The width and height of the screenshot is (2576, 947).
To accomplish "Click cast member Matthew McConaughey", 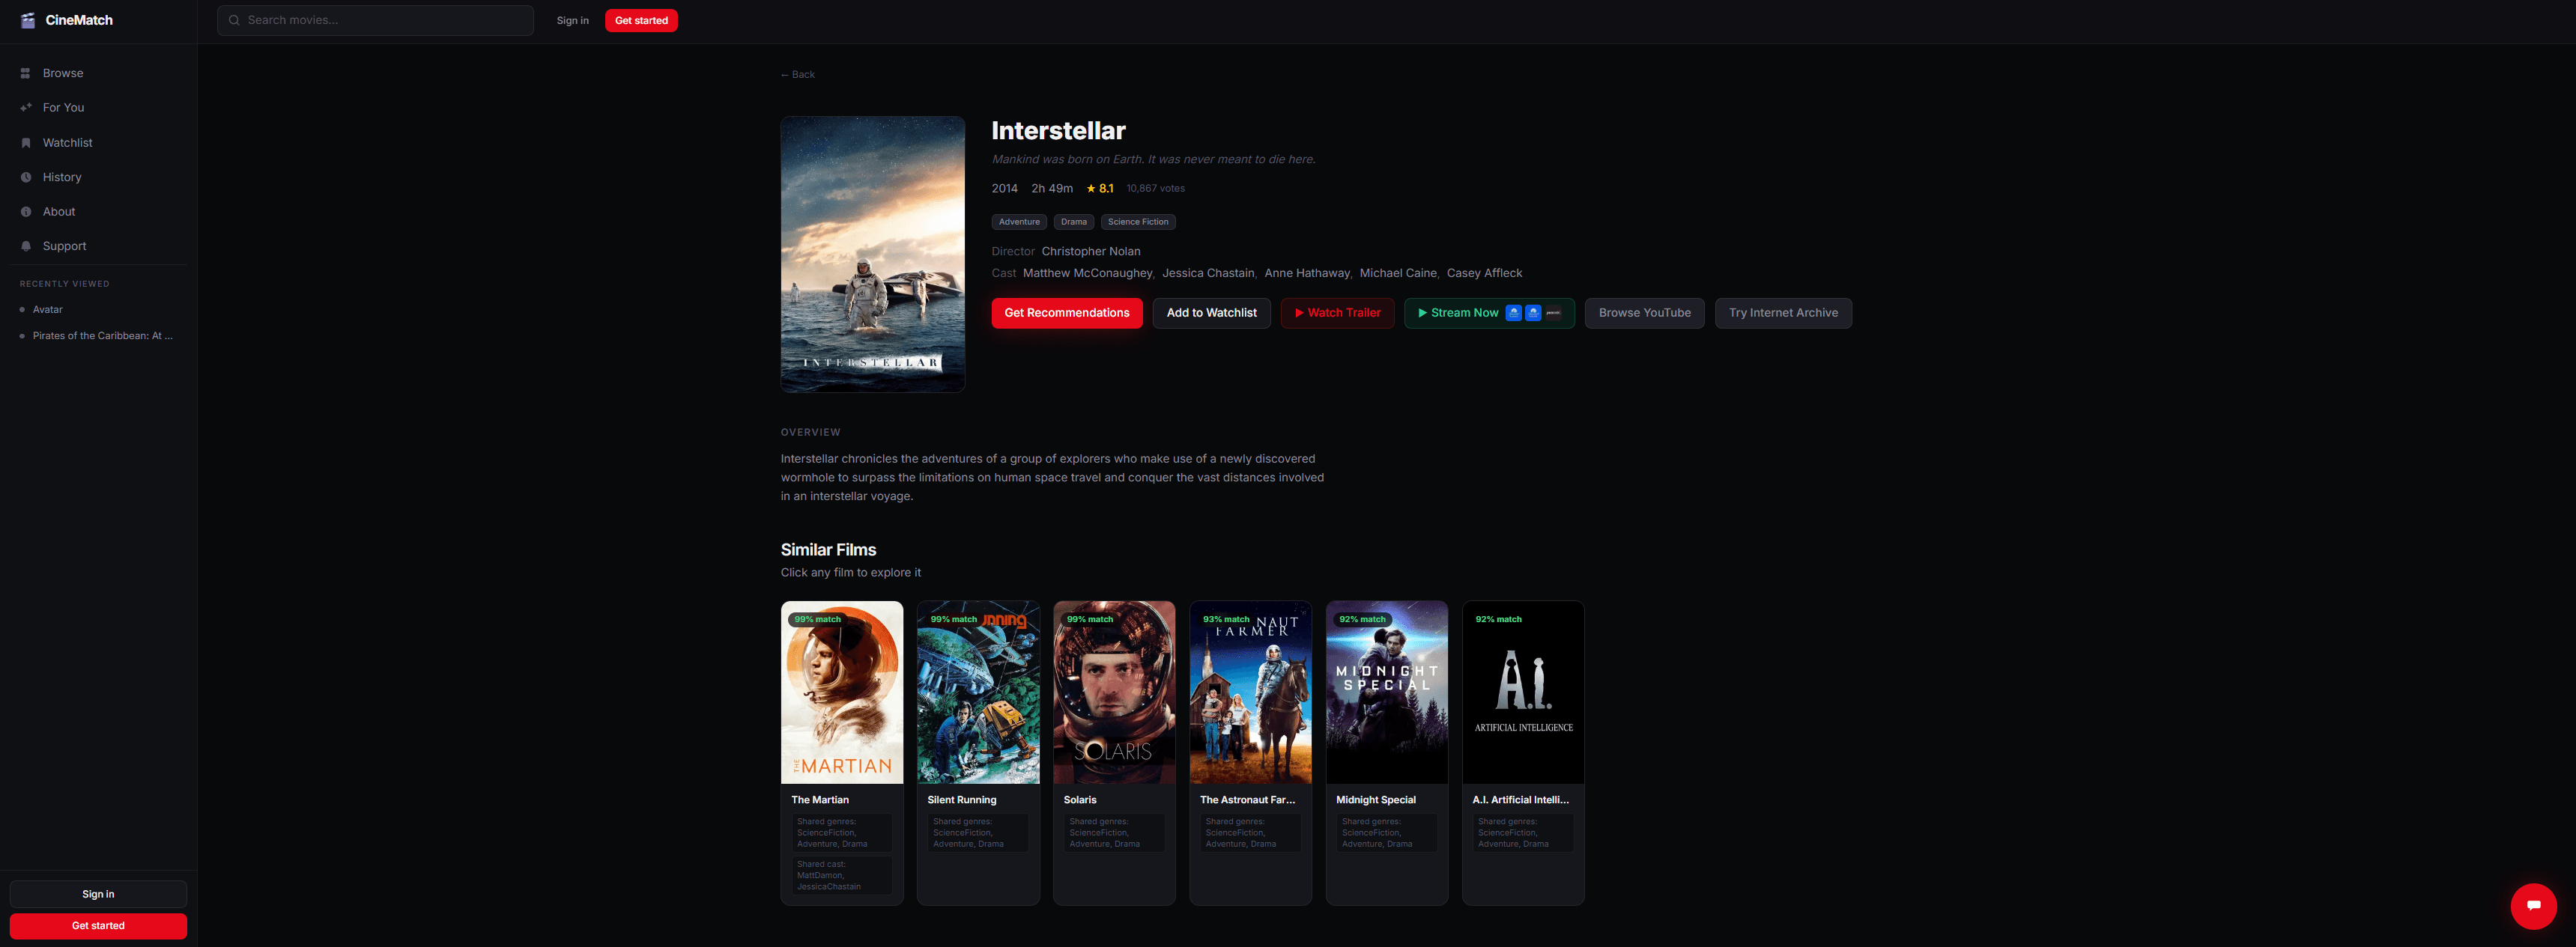I will point(1087,274).
